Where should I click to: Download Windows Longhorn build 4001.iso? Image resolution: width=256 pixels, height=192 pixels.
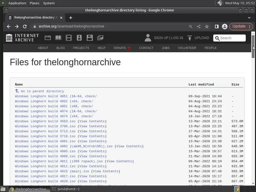45,141
